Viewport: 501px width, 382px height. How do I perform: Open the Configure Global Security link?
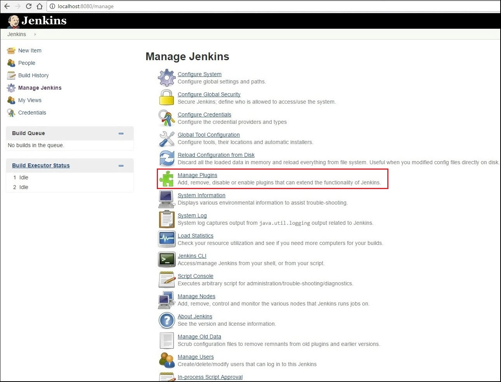(x=209, y=94)
